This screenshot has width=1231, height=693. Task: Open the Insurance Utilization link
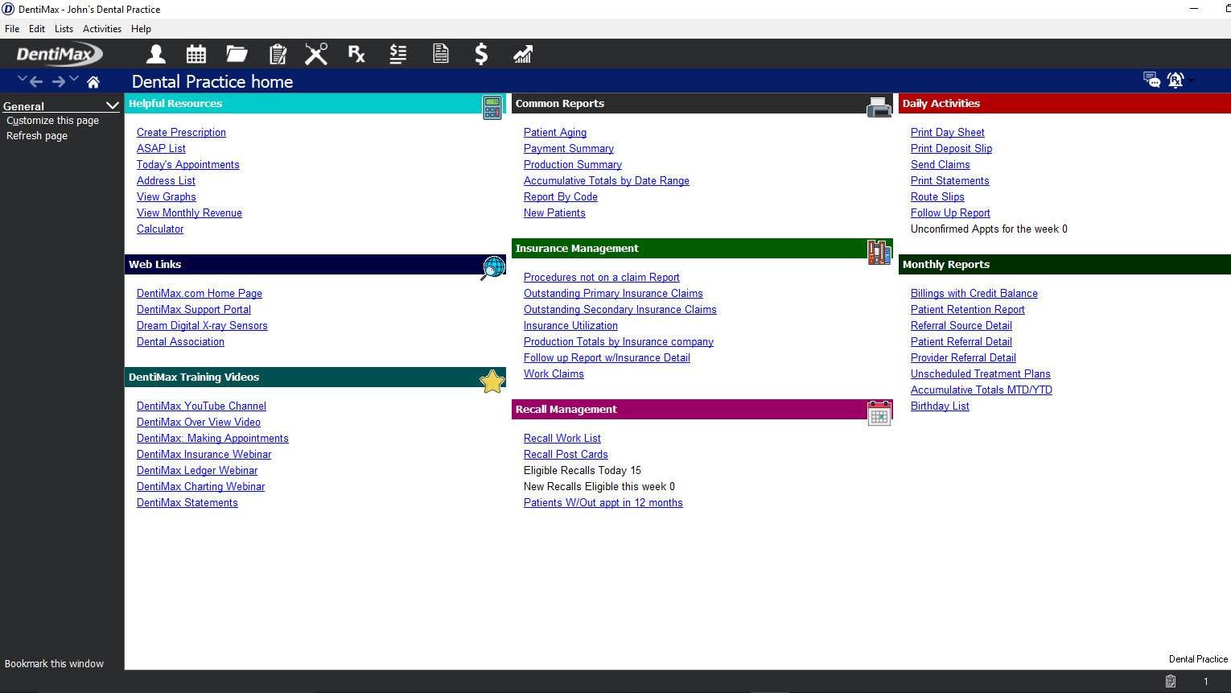pos(570,326)
